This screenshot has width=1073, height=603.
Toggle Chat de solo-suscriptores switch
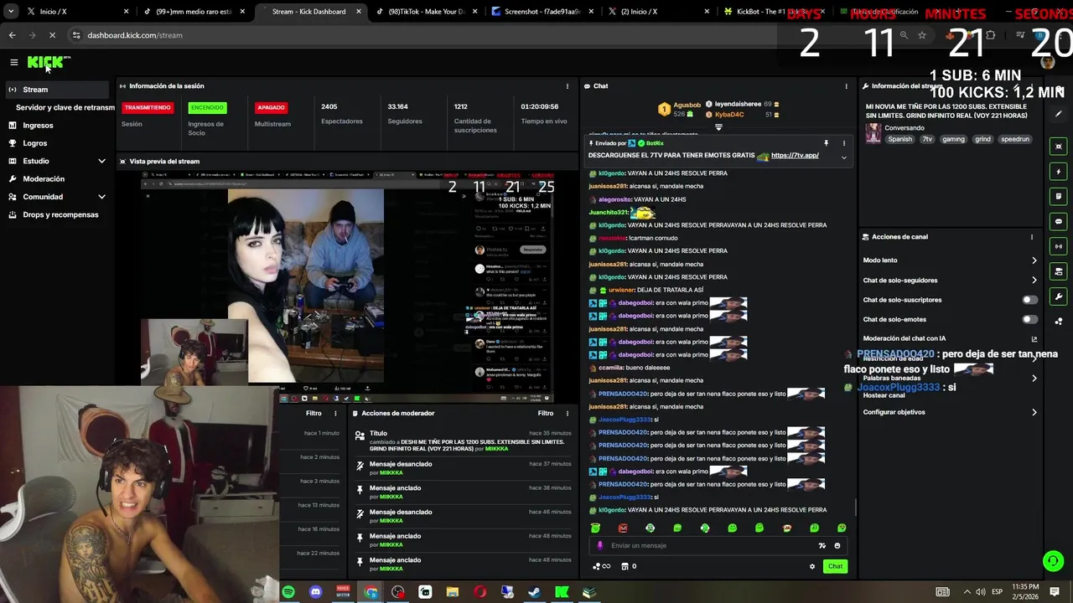[x=1029, y=300]
